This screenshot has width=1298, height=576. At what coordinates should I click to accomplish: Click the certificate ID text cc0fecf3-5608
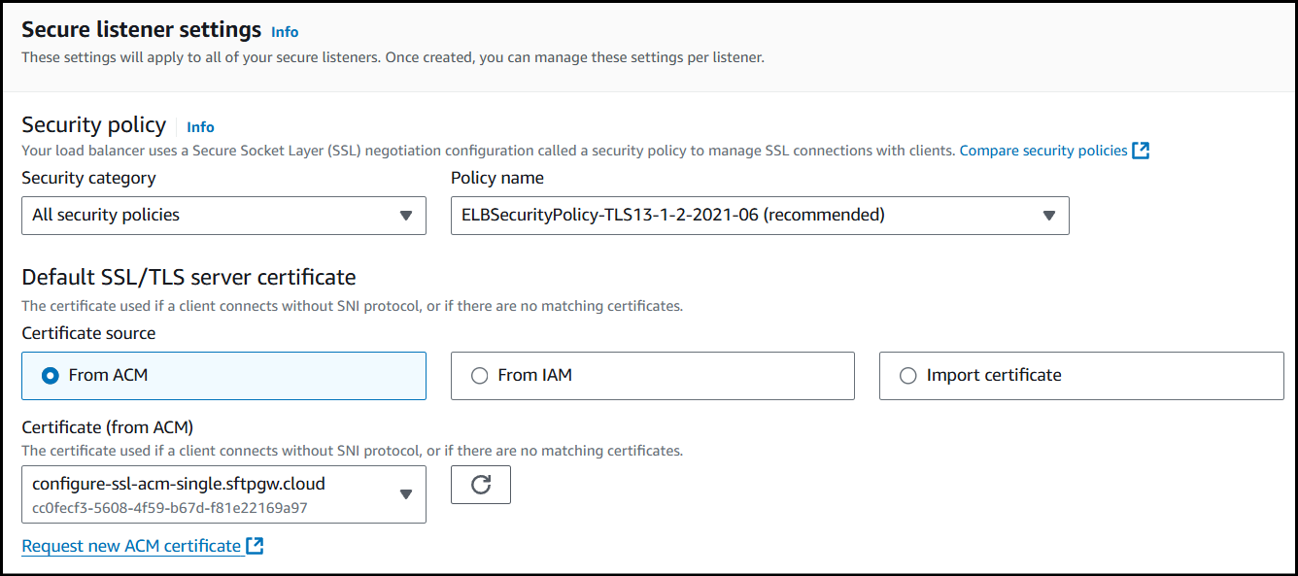[169, 507]
